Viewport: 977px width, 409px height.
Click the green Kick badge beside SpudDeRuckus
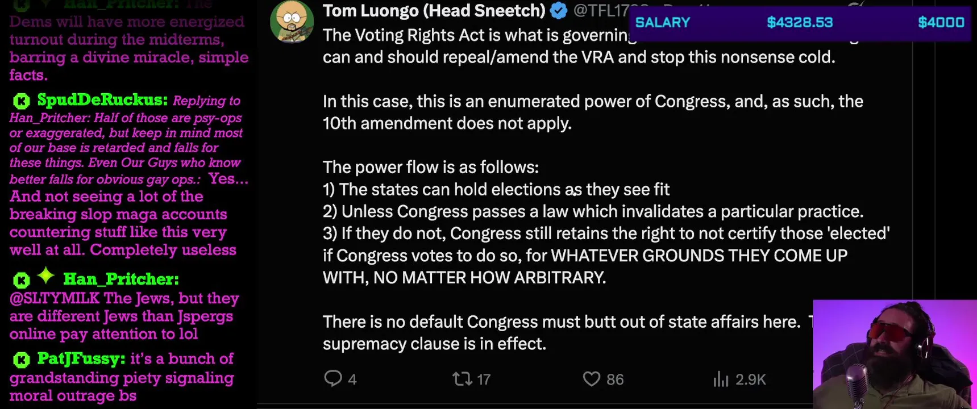(x=22, y=101)
